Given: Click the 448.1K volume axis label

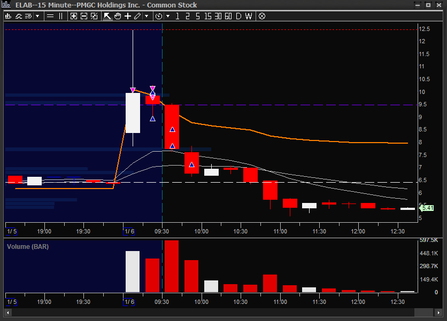Looking at the screenshot, I should pos(428,253).
